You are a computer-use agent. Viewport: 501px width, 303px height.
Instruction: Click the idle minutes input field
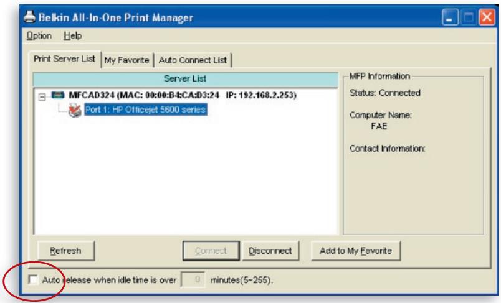(x=193, y=280)
